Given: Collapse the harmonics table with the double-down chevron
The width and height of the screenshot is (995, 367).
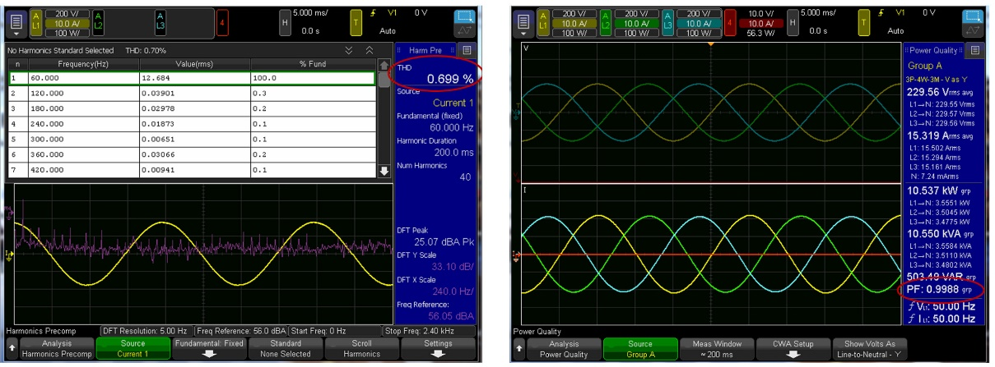Looking at the screenshot, I should [x=349, y=50].
